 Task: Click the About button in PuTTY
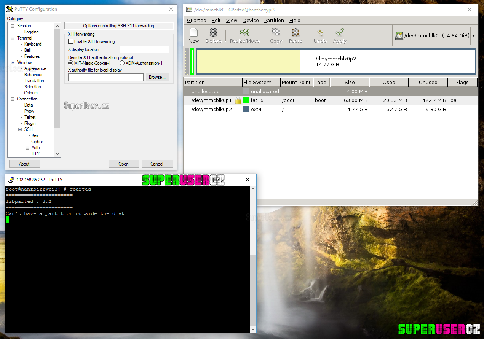coord(24,164)
